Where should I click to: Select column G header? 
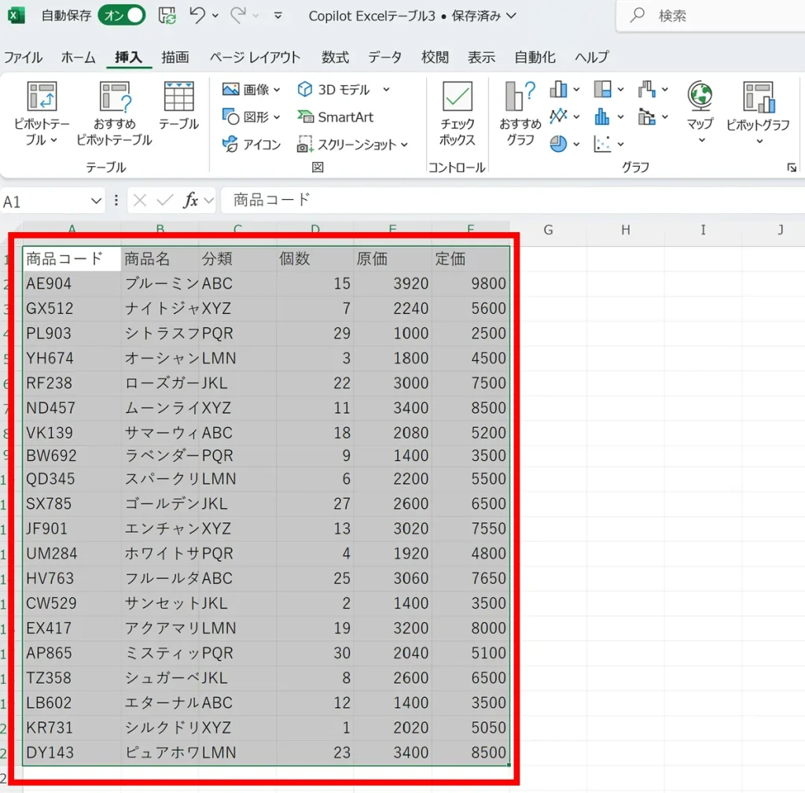548,231
